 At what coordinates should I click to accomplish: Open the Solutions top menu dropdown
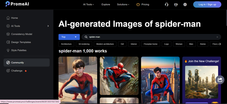pyautogui.click(x=123, y=4)
